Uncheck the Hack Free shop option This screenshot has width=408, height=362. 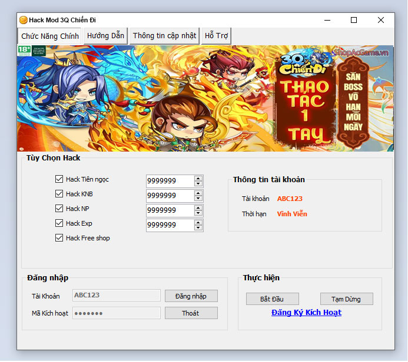coord(59,238)
